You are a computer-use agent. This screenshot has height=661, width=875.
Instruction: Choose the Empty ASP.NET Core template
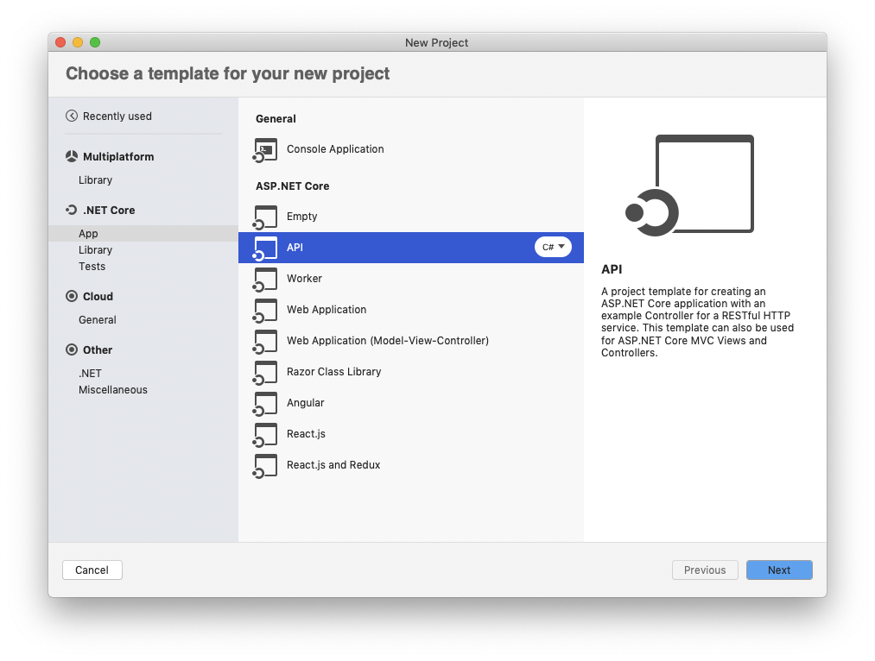pyautogui.click(x=410, y=217)
